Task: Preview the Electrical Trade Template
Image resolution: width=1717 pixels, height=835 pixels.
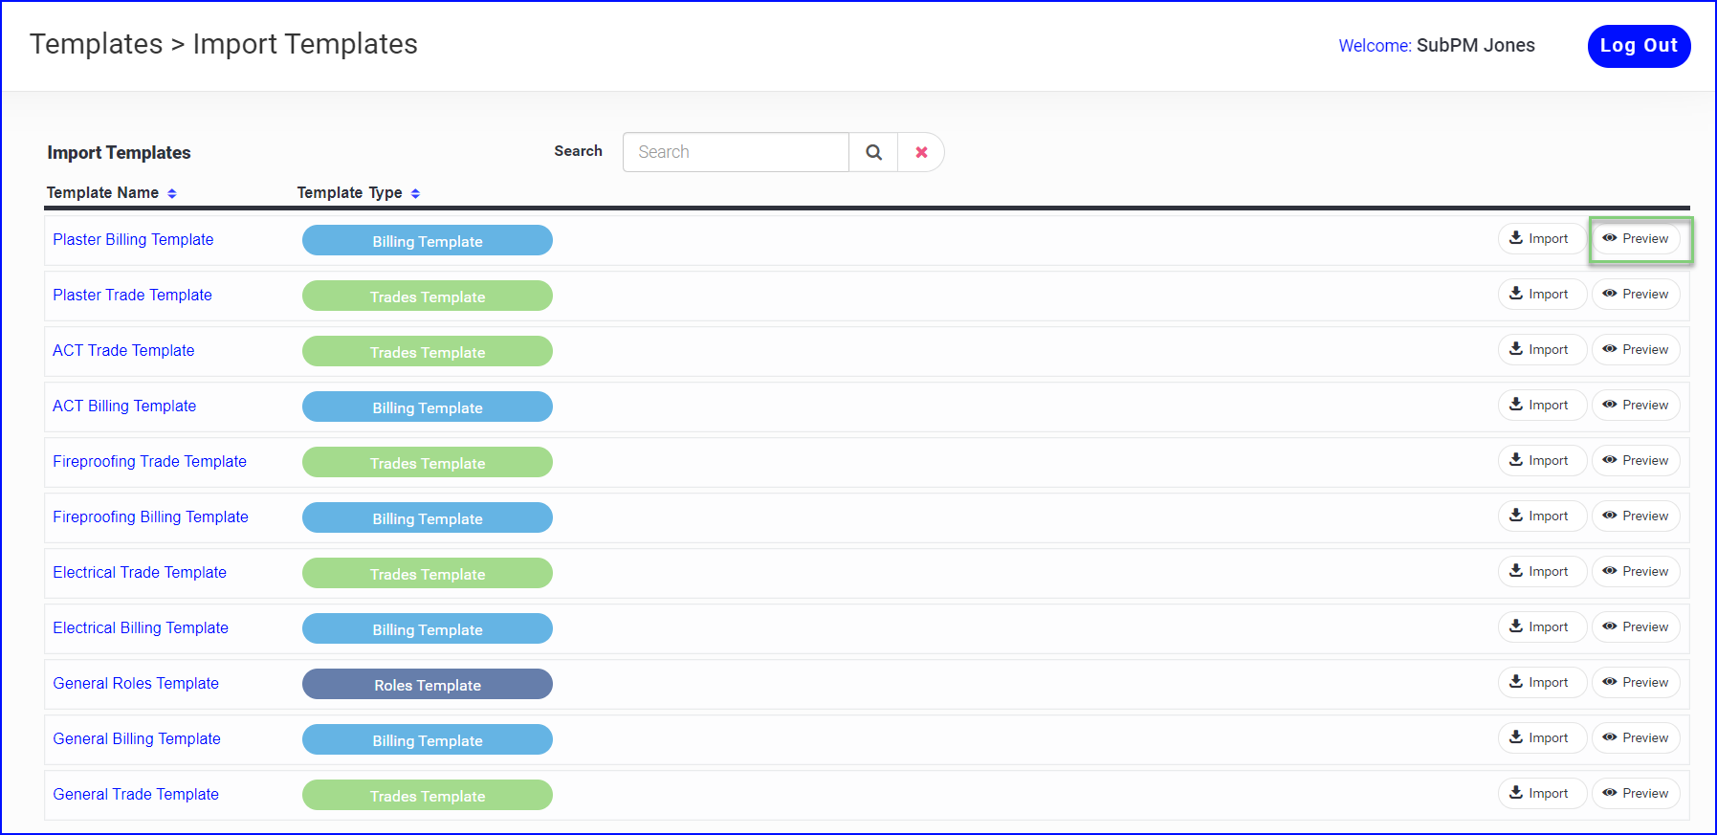Action: [1636, 572]
